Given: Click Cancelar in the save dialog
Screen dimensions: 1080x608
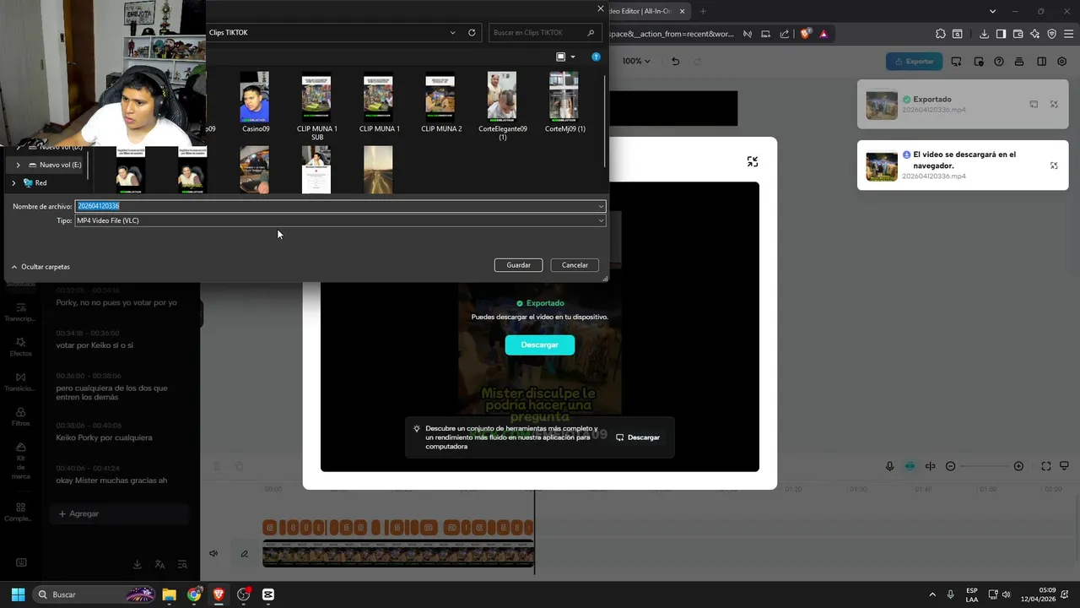Looking at the screenshot, I should point(575,265).
